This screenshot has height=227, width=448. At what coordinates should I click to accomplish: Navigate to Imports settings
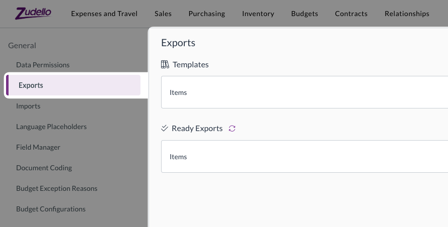(x=28, y=106)
